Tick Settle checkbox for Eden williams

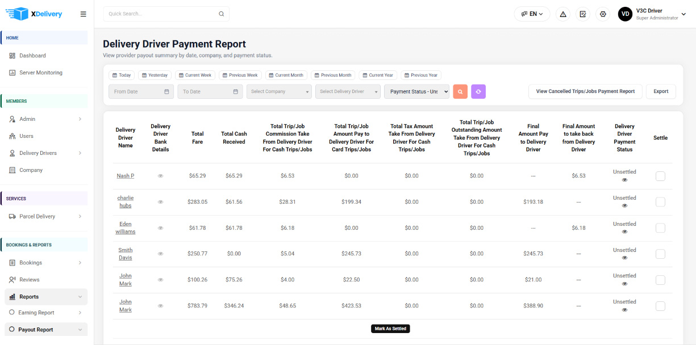click(660, 228)
